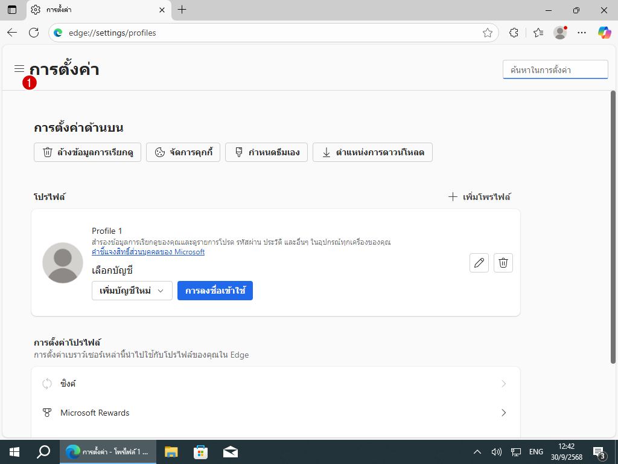The image size is (618, 464).
Task: Click the ล้างข้อมูลการเรียกดู button
Action: (88, 152)
